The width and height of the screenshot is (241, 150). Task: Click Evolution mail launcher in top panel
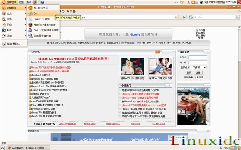point(39,2)
